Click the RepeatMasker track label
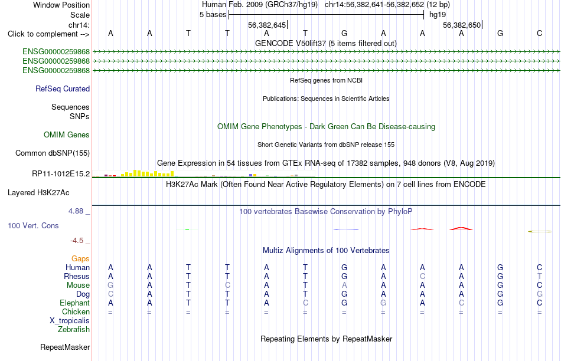The height and width of the screenshot is (361, 561). (x=65, y=347)
